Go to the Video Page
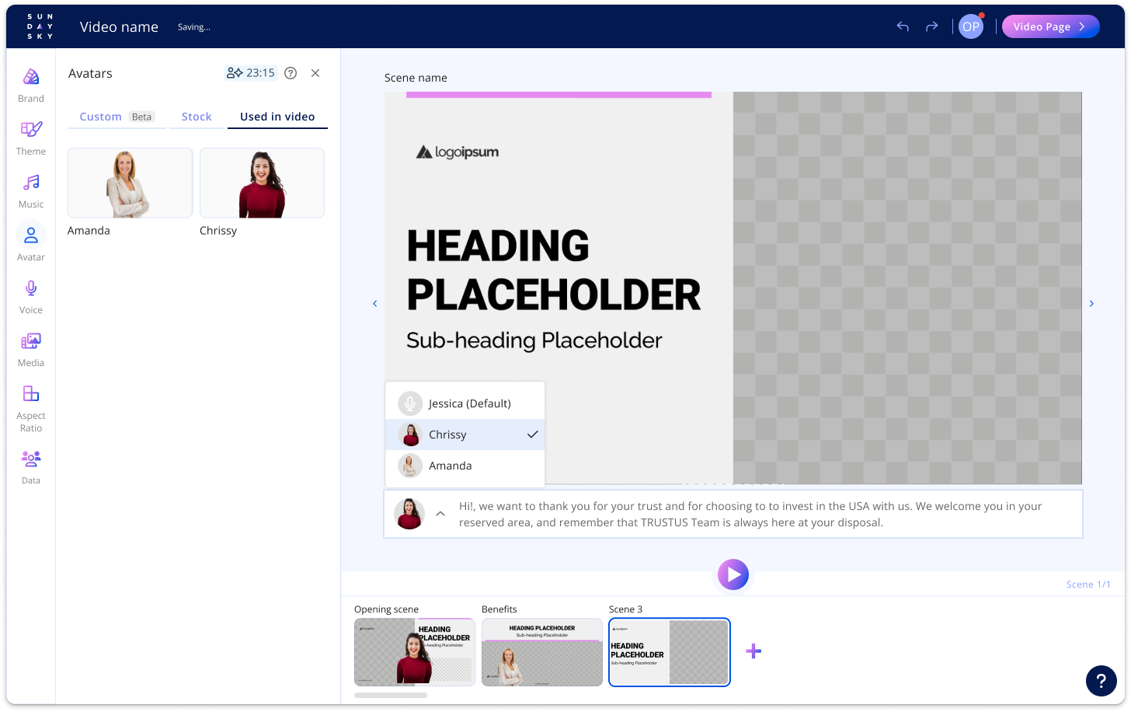Screen dimensions: 1131x712 click(x=1050, y=26)
